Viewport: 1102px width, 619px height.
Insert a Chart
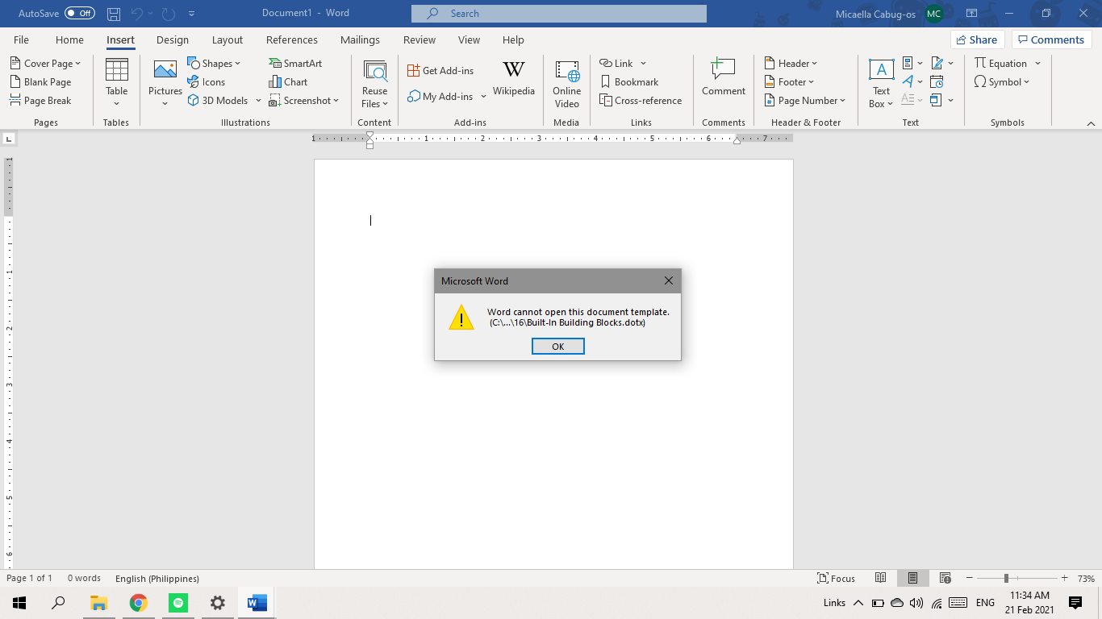[x=288, y=81]
